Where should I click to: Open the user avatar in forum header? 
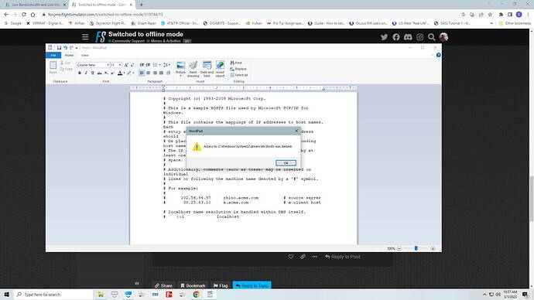click(443, 37)
